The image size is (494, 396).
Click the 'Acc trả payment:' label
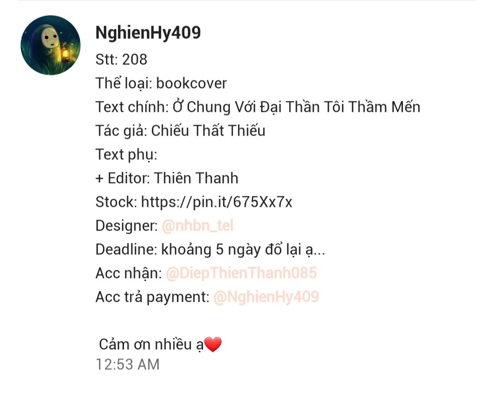[152, 296]
